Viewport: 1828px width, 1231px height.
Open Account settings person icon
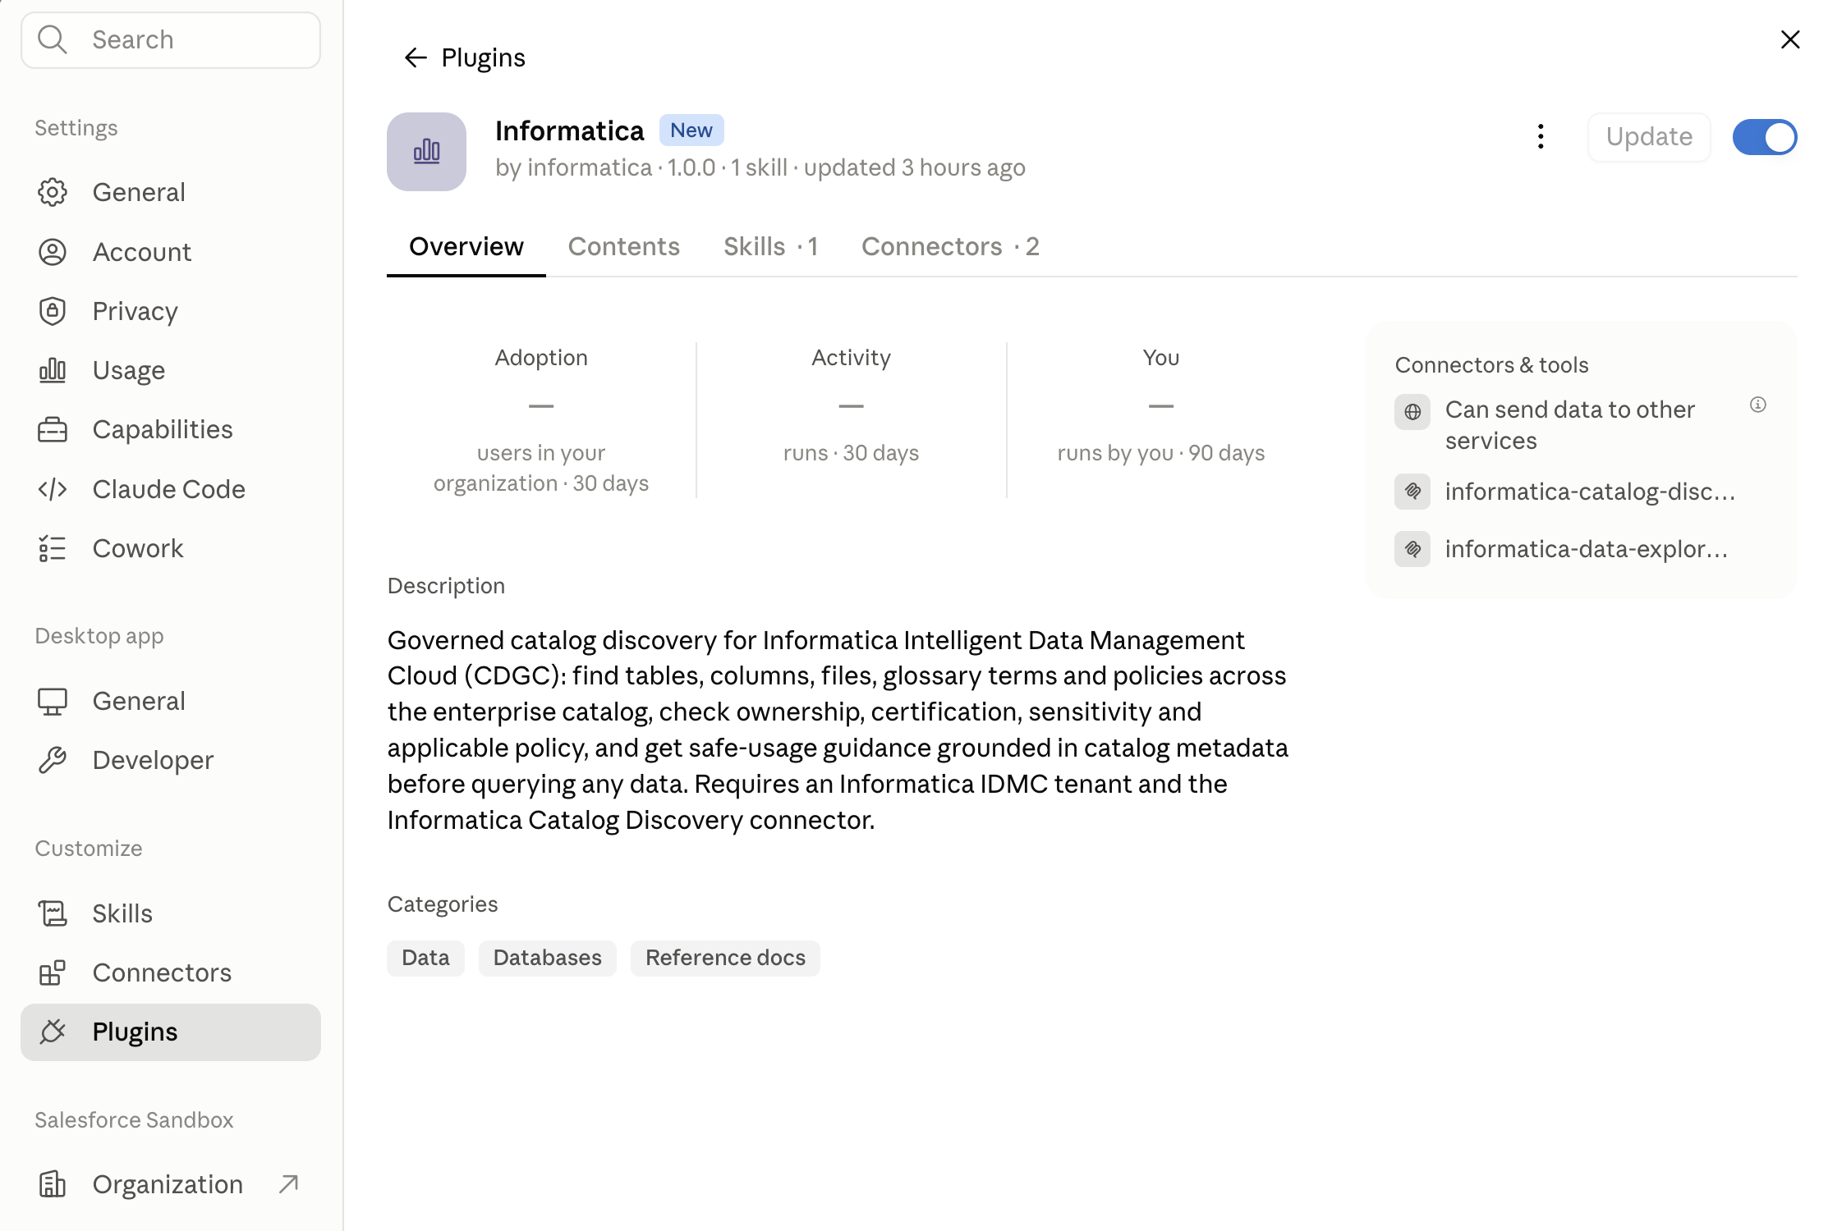pyautogui.click(x=53, y=252)
